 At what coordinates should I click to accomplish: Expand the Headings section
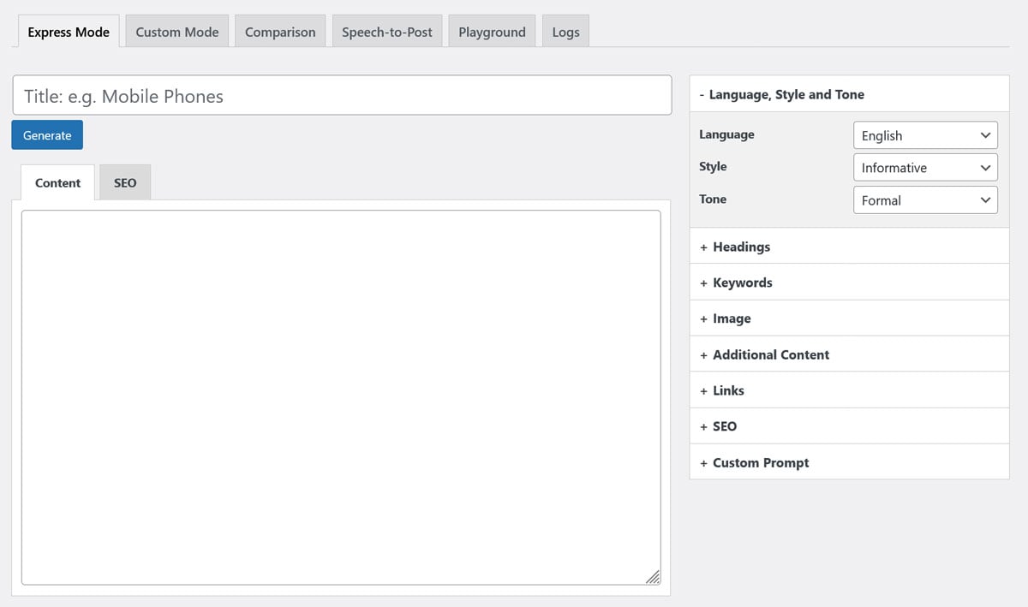click(x=741, y=247)
